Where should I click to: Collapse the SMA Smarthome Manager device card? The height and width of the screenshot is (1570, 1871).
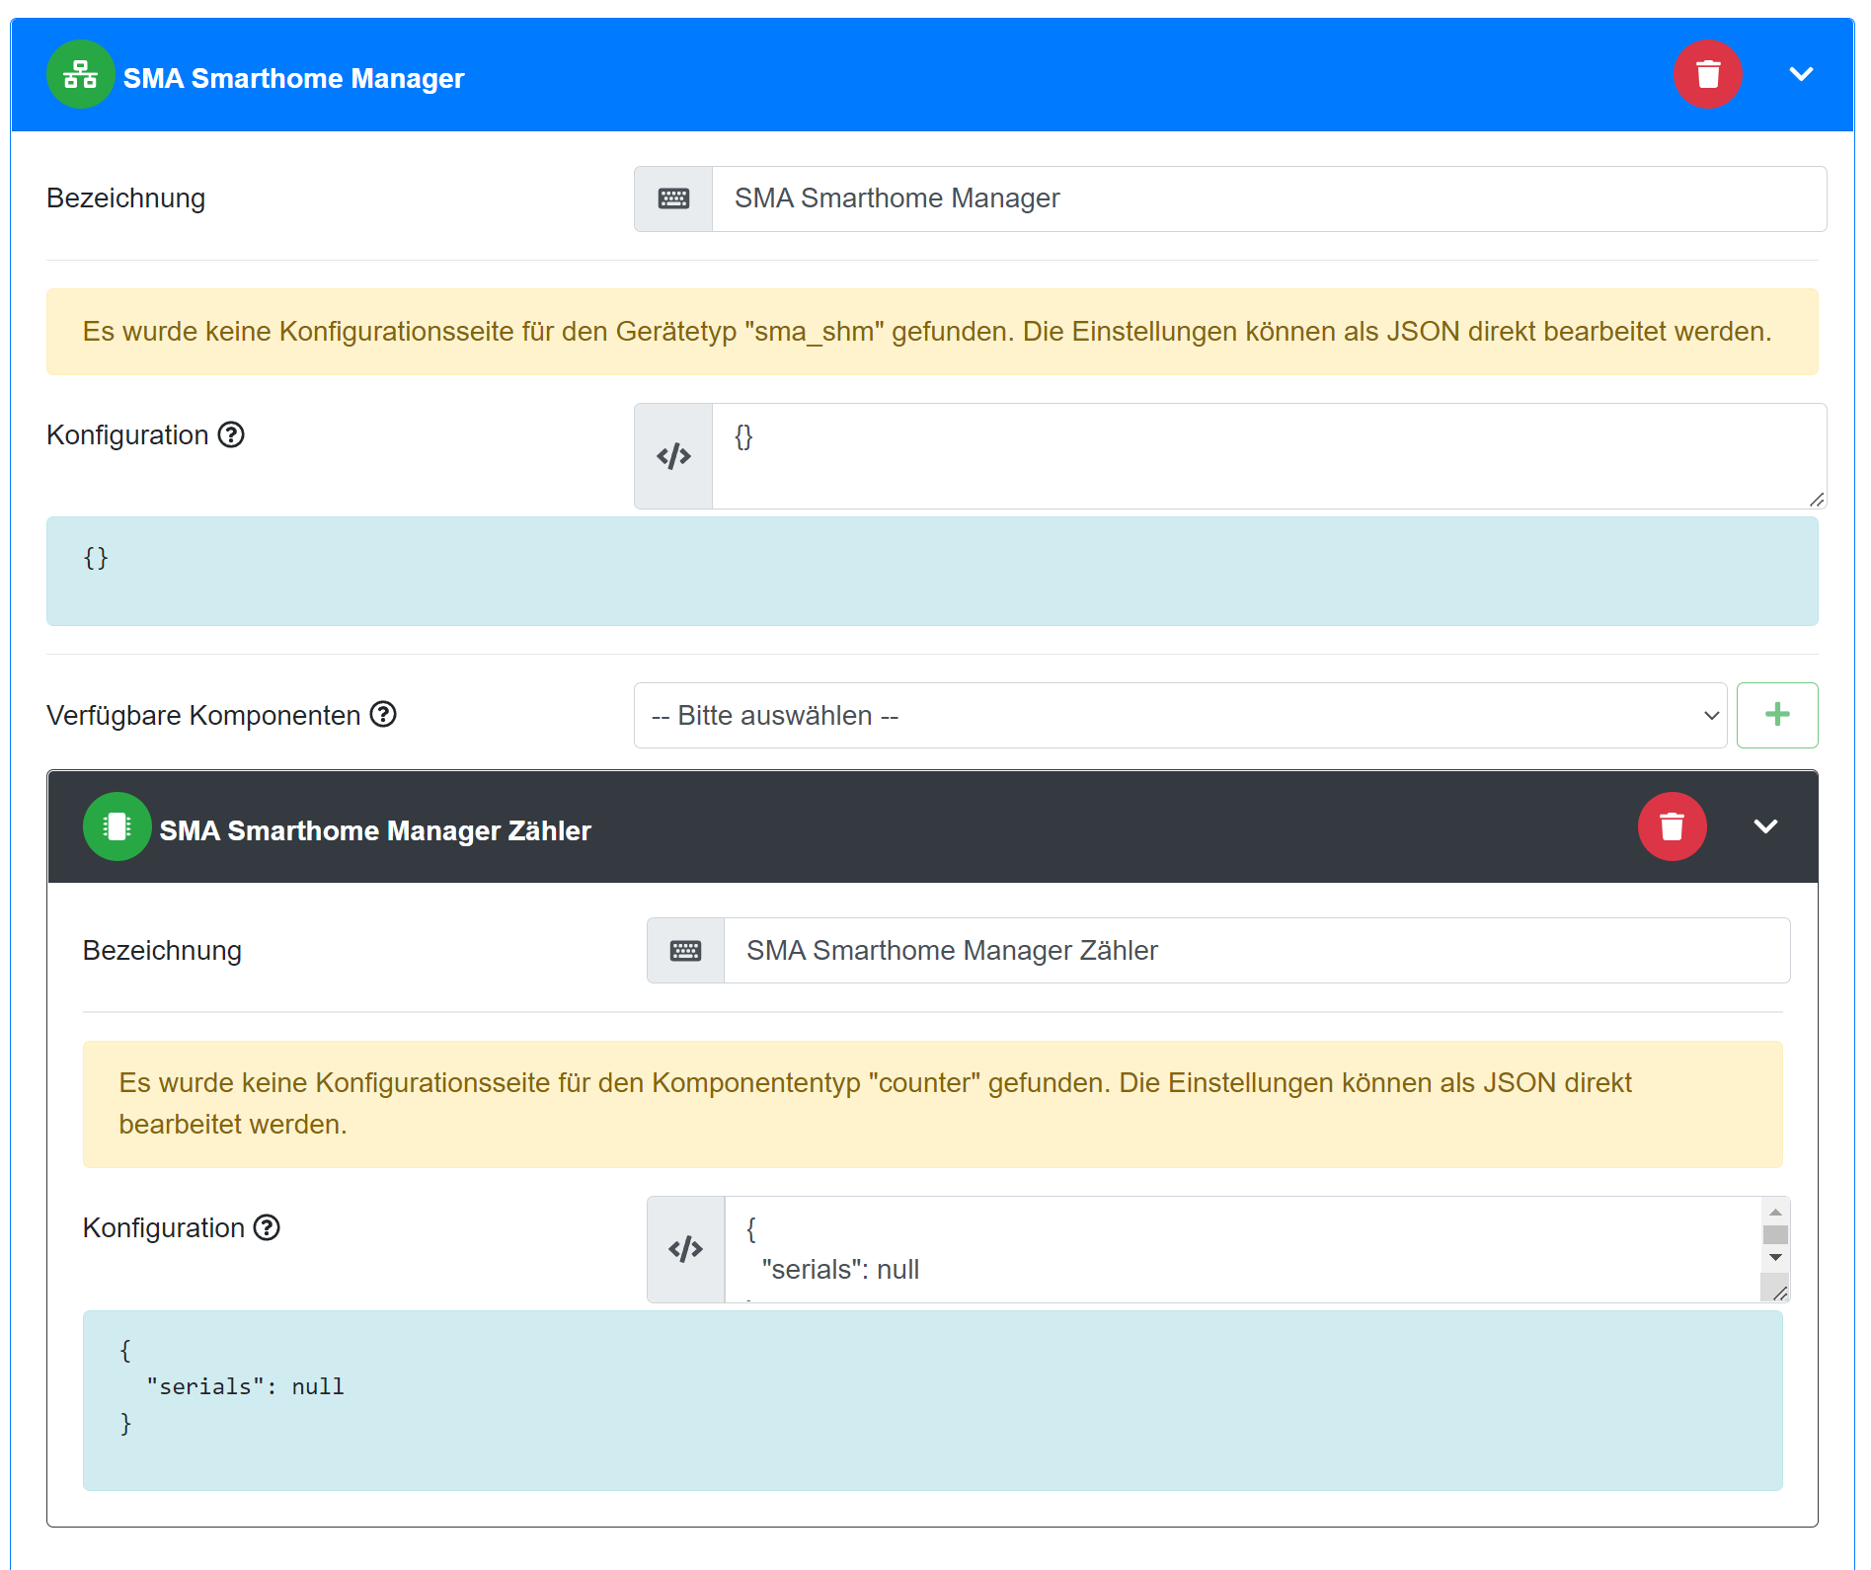(1801, 75)
